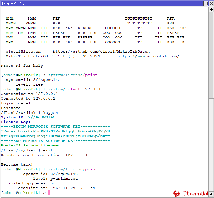Click the red Phoenix swirl logo

(176, 193)
